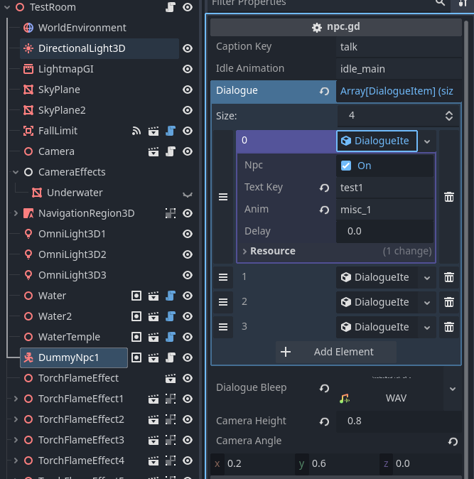Adjust the Size stepper arrows
Viewport: 474px width, 479px height.
[449, 116]
